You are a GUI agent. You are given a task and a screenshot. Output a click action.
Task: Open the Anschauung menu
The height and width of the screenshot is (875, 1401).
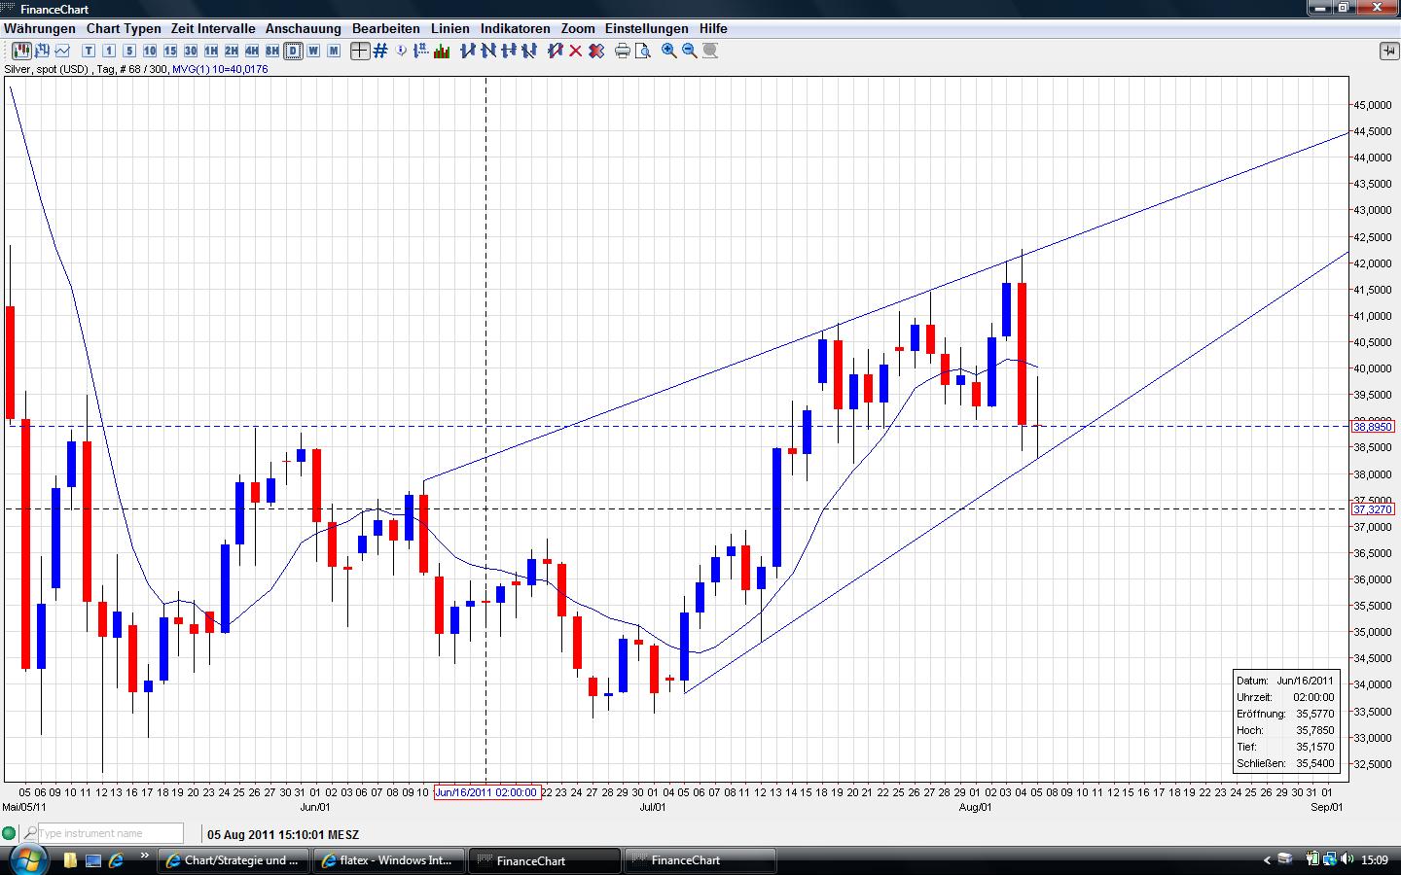304,28
